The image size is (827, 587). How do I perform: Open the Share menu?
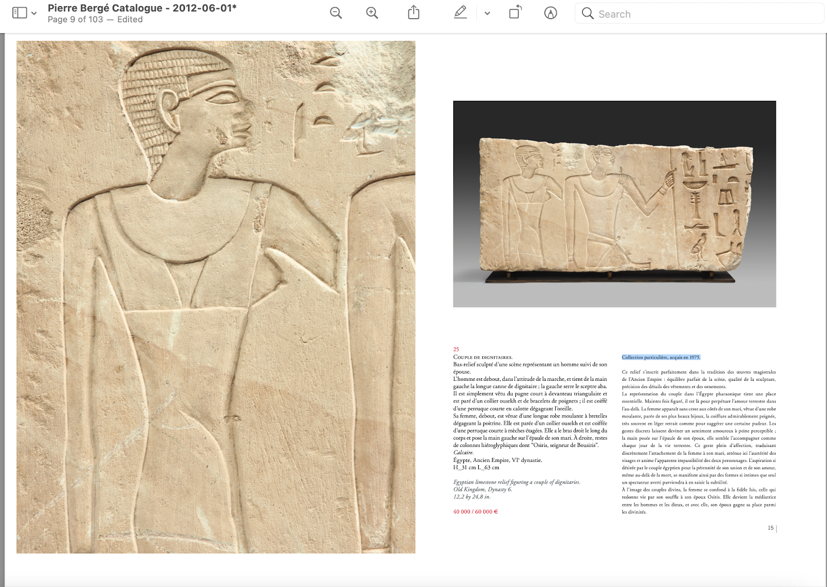click(x=413, y=13)
